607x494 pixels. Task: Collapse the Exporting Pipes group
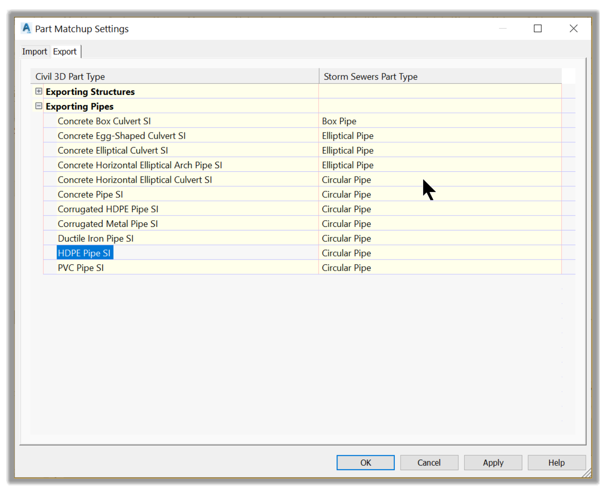coord(39,106)
